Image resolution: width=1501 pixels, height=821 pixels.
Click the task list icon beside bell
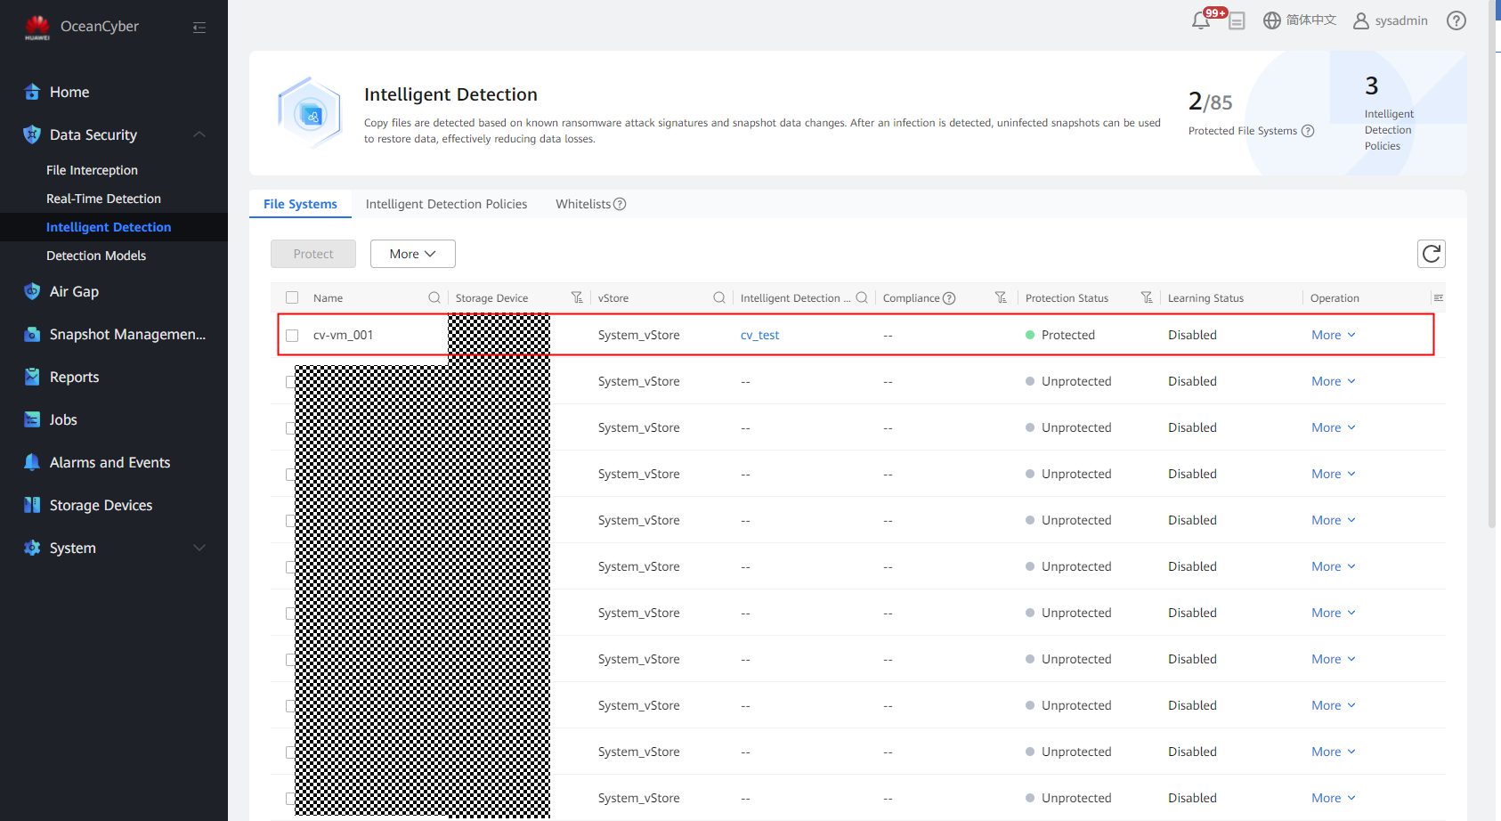pos(1237,21)
